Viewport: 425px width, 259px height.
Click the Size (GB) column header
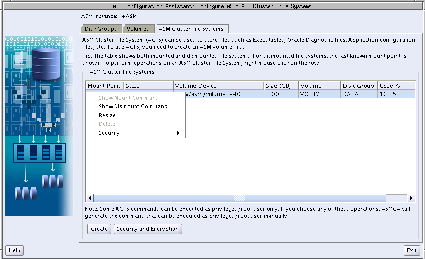pos(281,86)
